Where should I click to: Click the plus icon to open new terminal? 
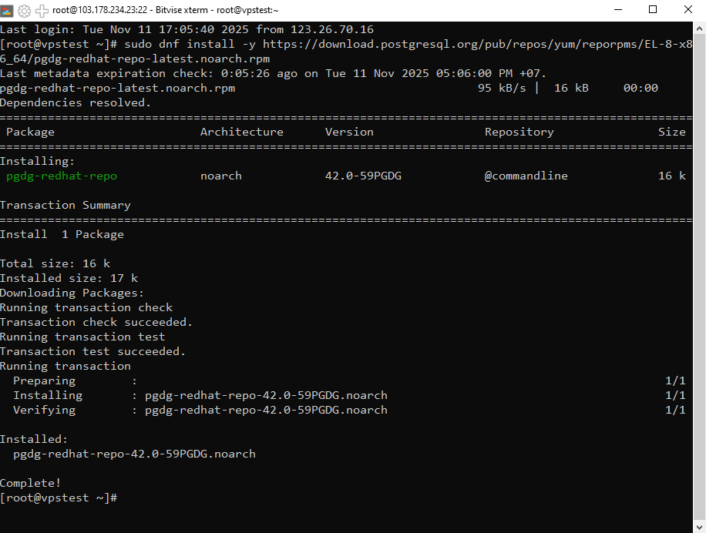pyautogui.click(x=41, y=10)
